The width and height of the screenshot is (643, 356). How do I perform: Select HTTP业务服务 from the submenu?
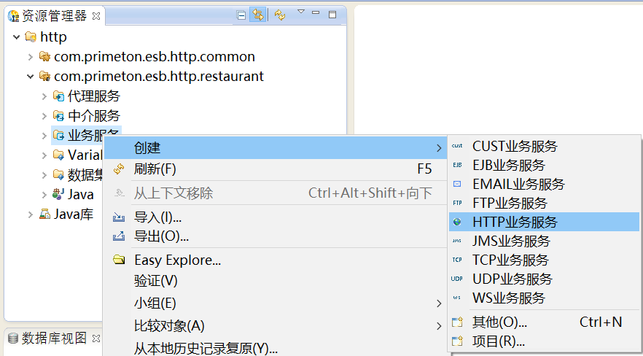[515, 222]
